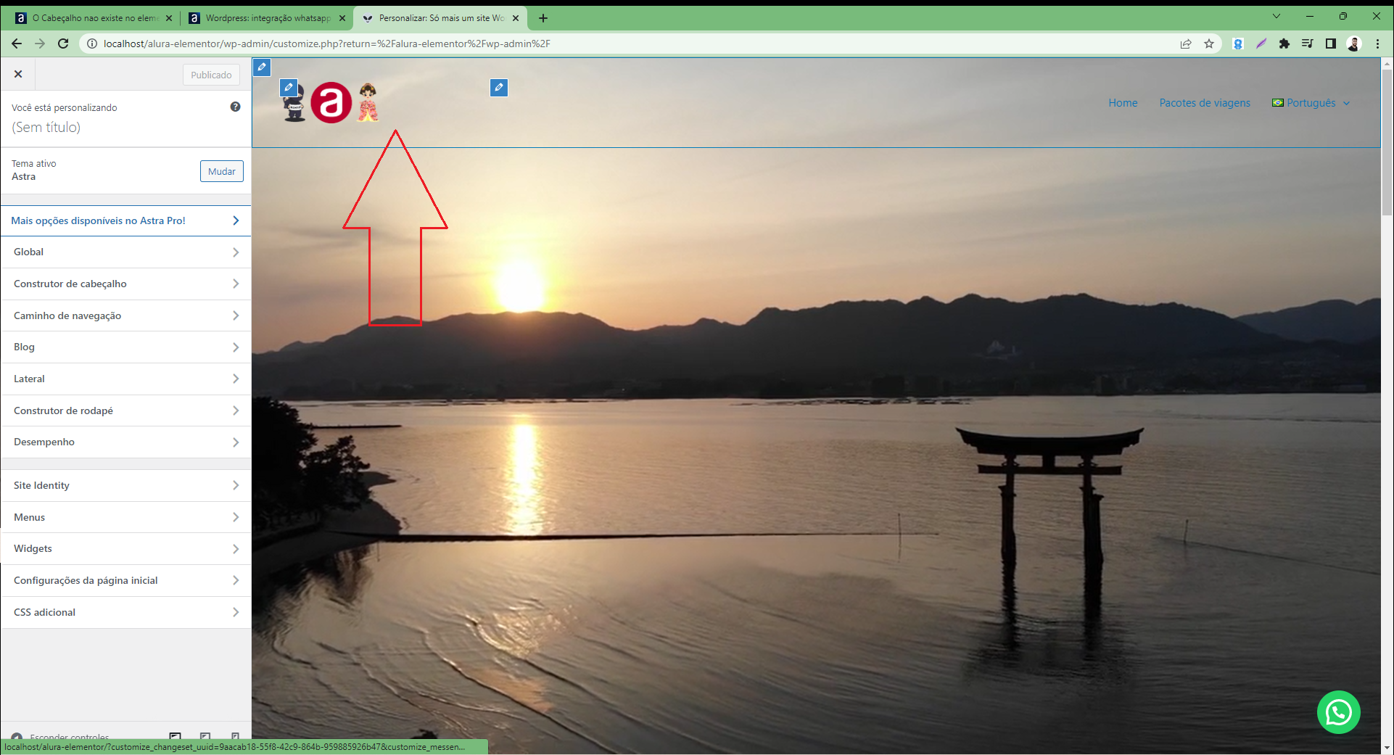Click the scrollbar up arrow
This screenshot has height=755, width=1394.
pyautogui.click(x=1386, y=64)
